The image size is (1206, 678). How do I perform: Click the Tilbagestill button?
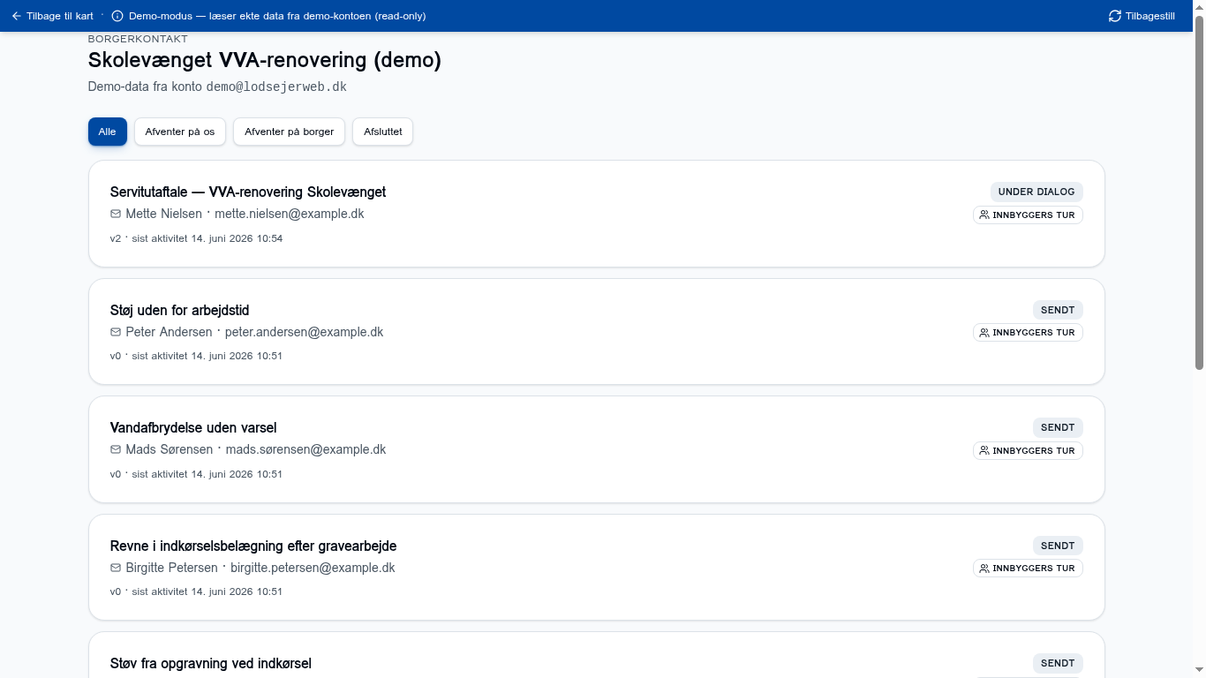(x=1142, y=16)
